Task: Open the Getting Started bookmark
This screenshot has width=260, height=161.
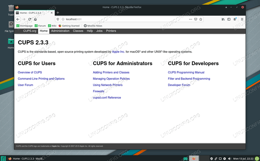Action: point(69,26)
